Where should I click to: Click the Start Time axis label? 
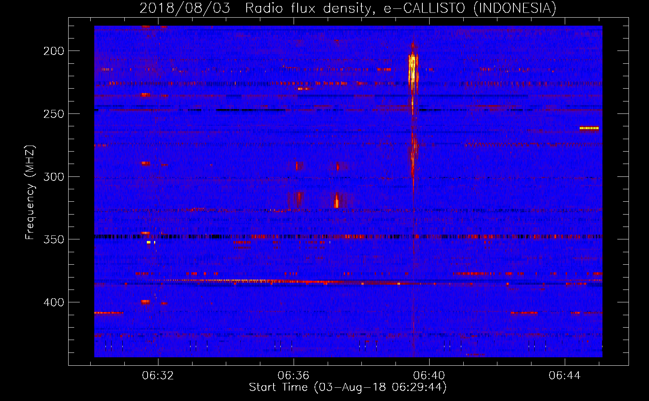point(348,387)
